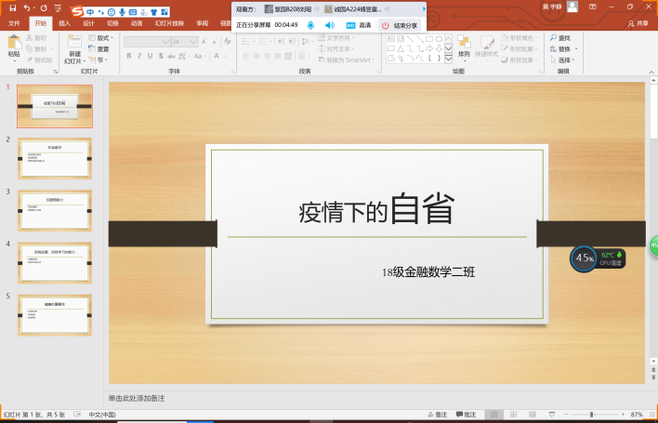Click the microphone icon in sharing toolbar
This screenshot has width=658, height=423.
(310, 25)
